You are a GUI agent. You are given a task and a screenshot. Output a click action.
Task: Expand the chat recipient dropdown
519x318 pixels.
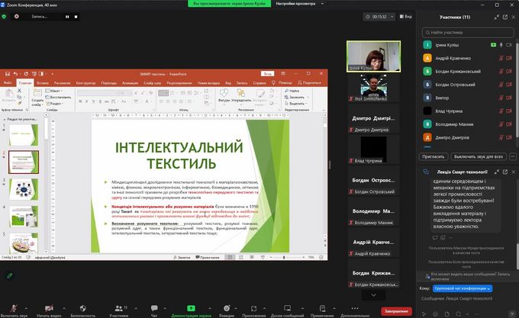point(463,289)
